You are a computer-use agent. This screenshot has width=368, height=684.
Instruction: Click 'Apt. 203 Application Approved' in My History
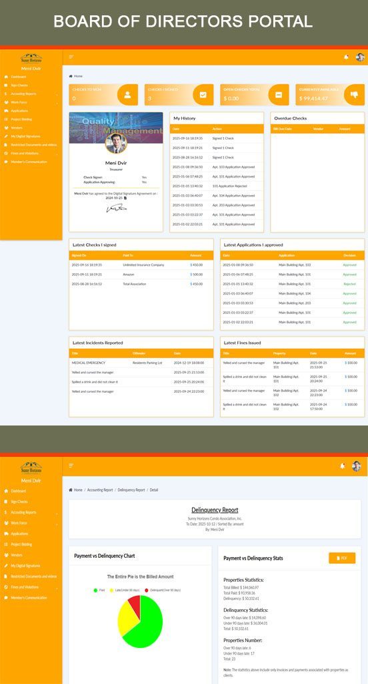pos(233,205)
